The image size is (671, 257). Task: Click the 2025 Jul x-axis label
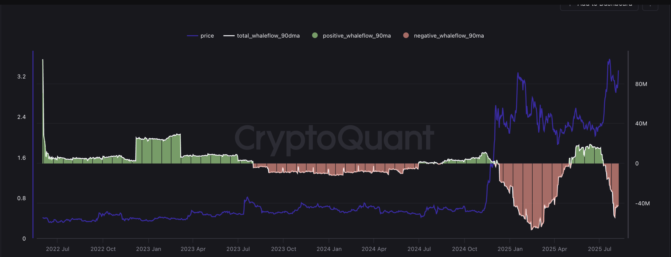coord(599,249)
